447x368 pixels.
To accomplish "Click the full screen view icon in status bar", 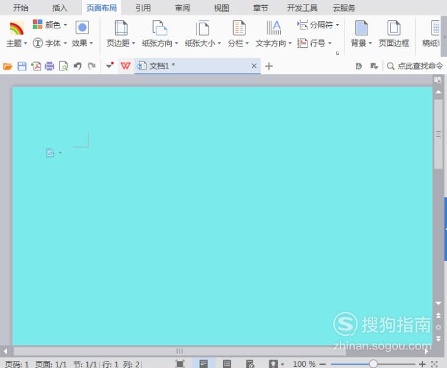I will tap(180, 363).
